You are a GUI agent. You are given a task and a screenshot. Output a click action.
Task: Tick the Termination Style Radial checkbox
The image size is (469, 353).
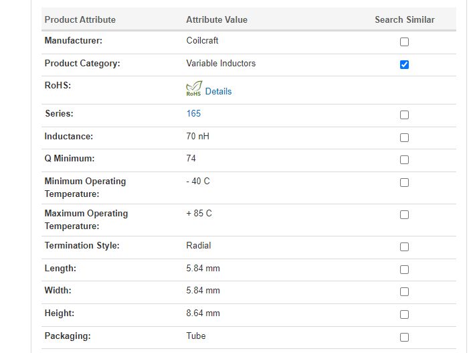404,247
